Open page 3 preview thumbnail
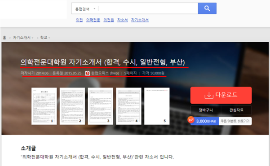The width and height of the screenshot is (270, 166). (101, 106)
